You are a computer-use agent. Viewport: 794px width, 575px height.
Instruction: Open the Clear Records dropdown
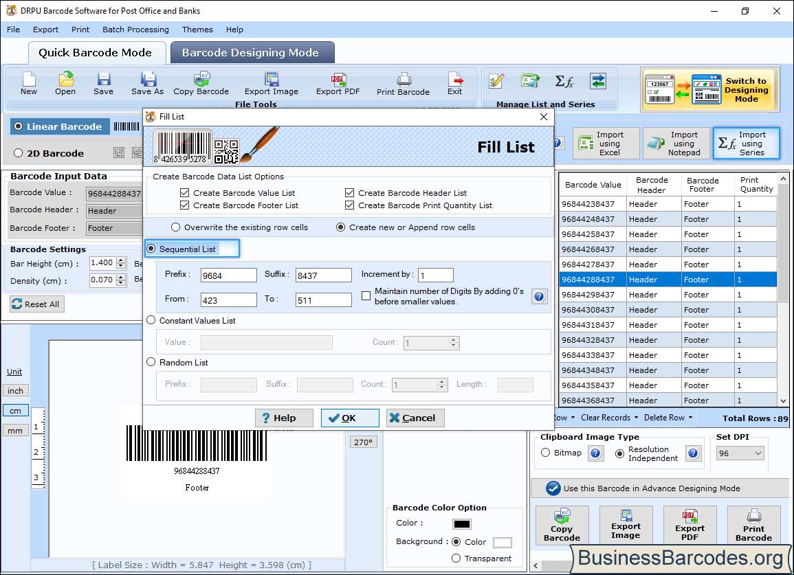(609, 418)
